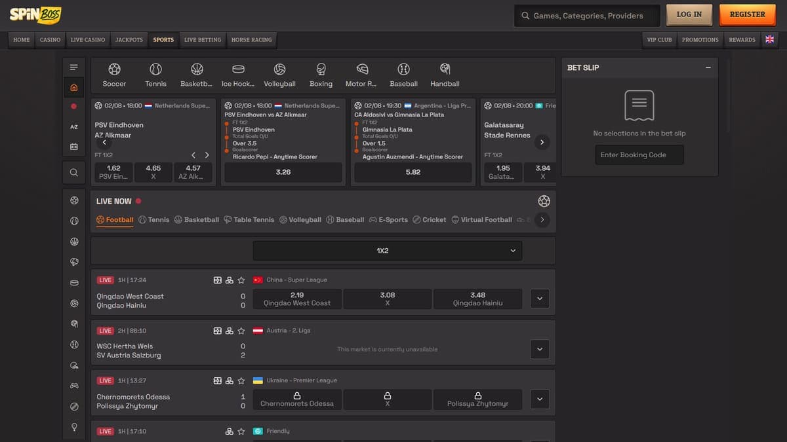Screen dimensions: 787x442
Task: Switch to the E-Sports live tab
Action: click(388, 220)
